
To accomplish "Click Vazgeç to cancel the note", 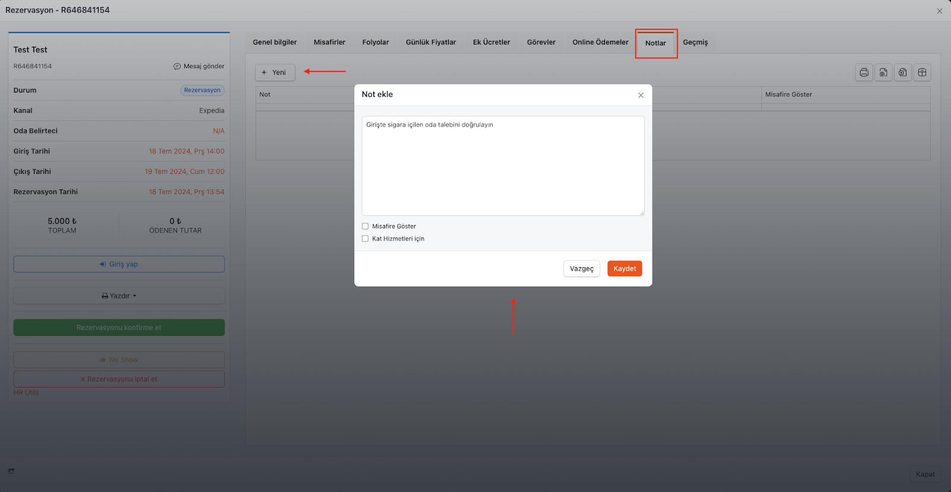I will (x=581, y=269).
